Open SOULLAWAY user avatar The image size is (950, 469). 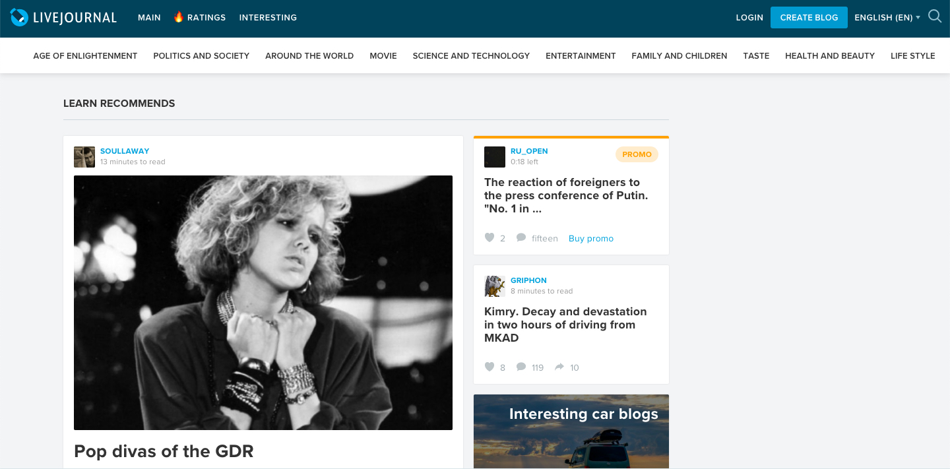(x=84, y=157)
